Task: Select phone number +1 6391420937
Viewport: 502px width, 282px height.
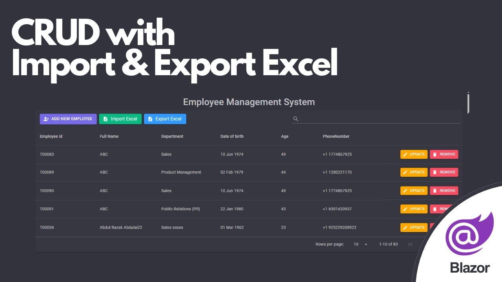Action: pyautogui.click(x=337, y=209)
